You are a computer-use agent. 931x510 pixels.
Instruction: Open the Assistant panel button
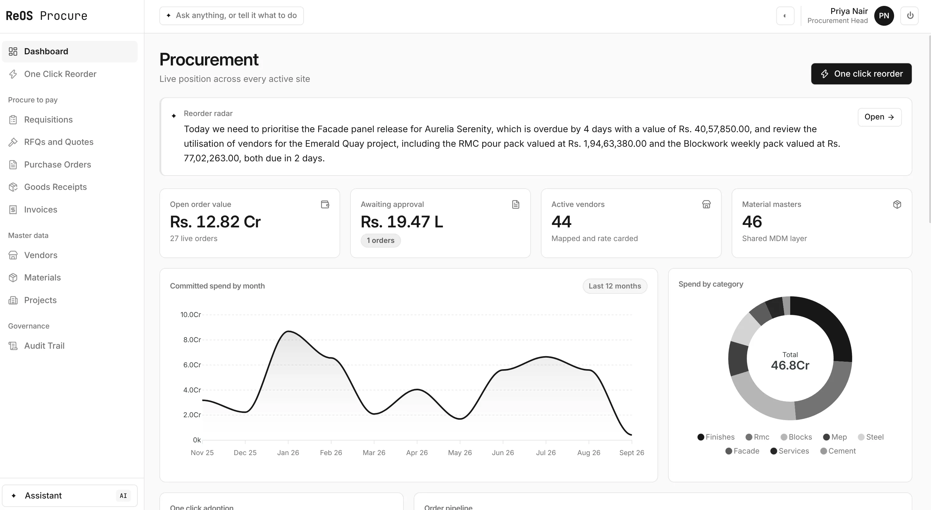(70, 495)
